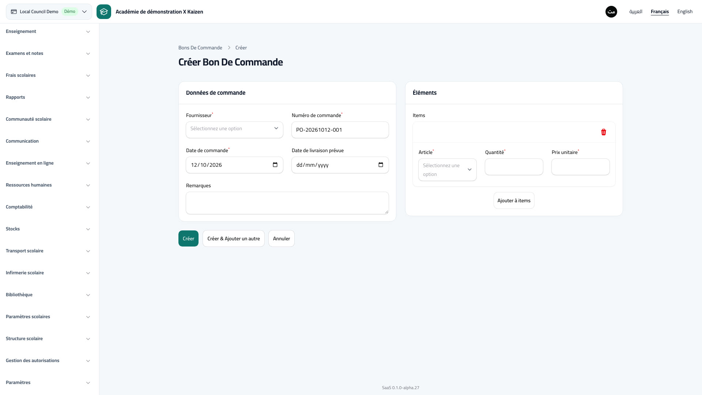This screenshot has height=395, width=702.
Task: Open calendar picker for Date de commande
Action: click(x=275, y=165)
